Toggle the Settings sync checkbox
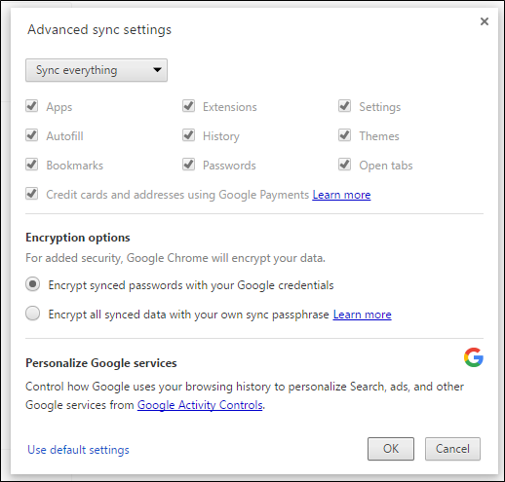505x482 pixels. (344, 106)
